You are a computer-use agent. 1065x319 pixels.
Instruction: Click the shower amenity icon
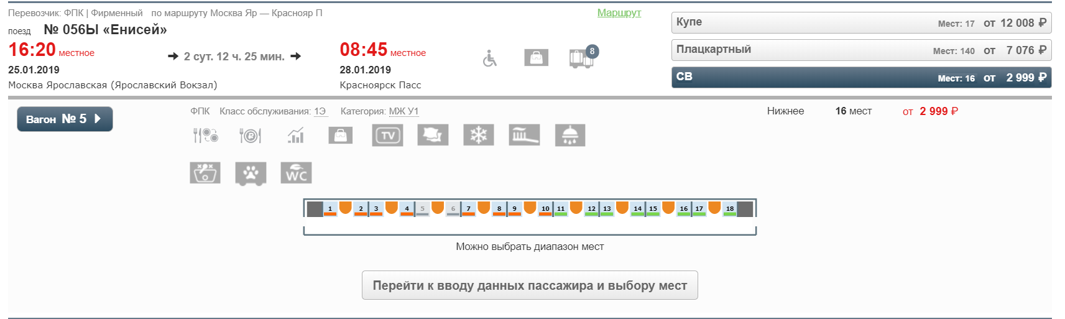569,135
